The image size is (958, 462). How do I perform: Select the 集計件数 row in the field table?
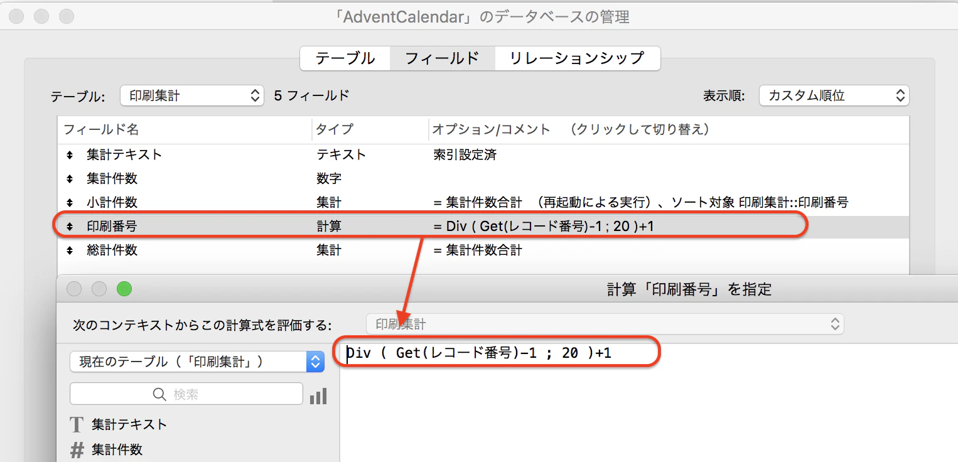483,178
